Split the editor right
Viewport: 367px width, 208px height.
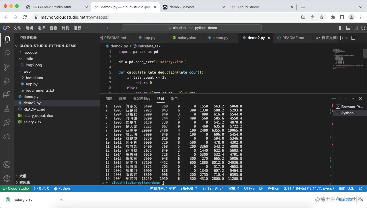[353, 38]
